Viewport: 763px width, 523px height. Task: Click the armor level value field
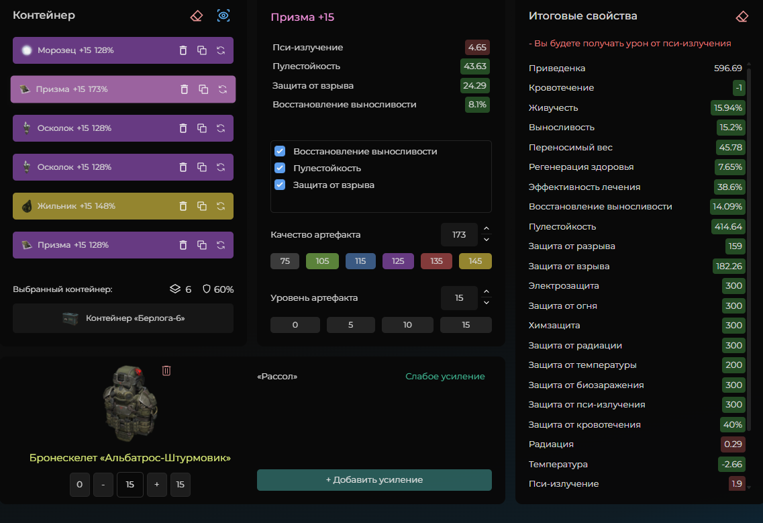coord(130,485)
